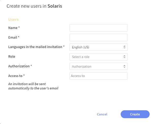Open the Authorization dropdown
The width and height of the screenshot is (157, 124).
coord(98,67)
